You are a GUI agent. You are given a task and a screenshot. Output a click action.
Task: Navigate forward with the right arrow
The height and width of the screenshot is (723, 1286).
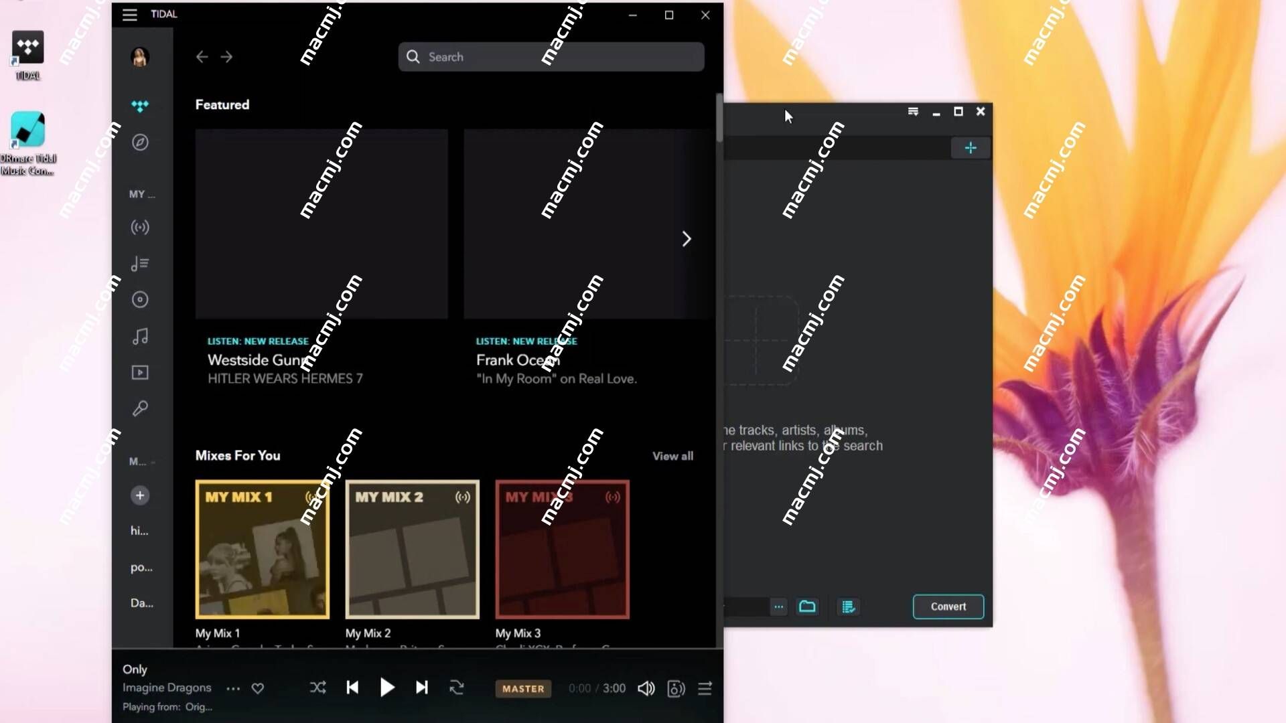226,57
